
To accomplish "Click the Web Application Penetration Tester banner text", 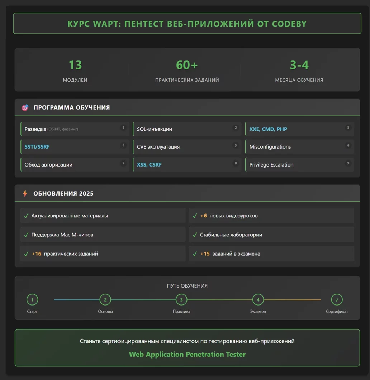I will 187,354.
